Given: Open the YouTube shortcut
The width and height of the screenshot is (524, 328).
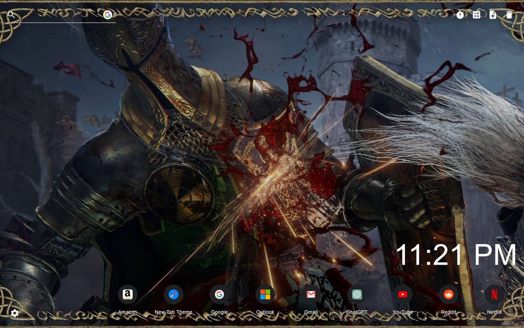Looking at the screenshot, I should [403, 294].
